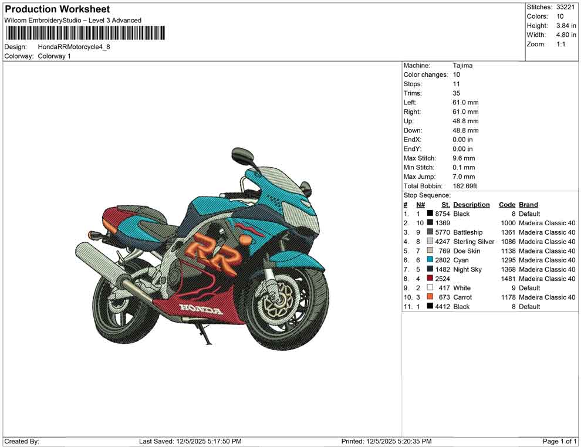Click the Stop Sequence heading

422,195
